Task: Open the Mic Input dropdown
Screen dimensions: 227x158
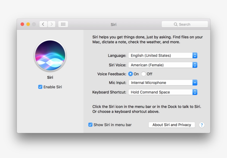Action: click(x=163, y=83)
